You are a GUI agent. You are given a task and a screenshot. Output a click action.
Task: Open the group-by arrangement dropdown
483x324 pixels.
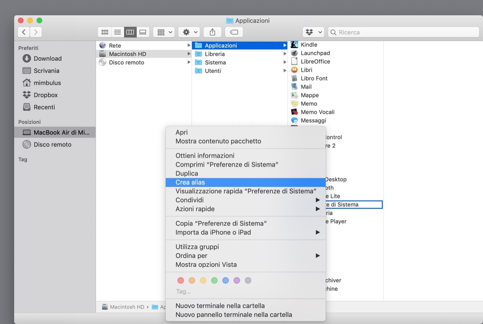pos(164,32)
